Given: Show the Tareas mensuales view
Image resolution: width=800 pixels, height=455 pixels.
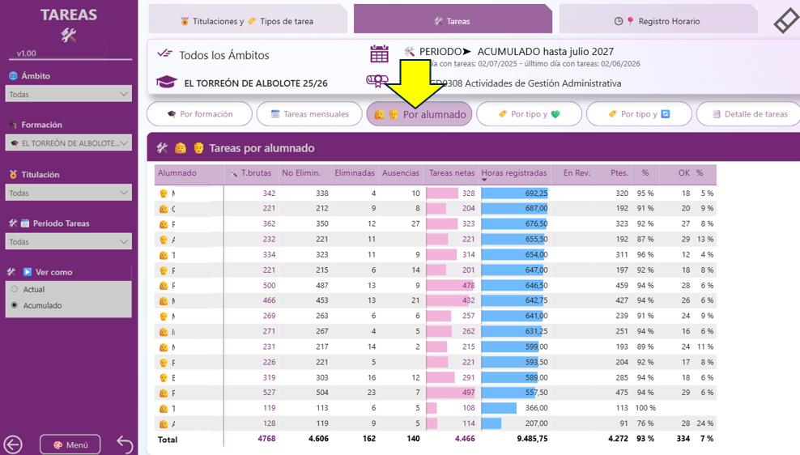Looking at the screenshot, I should coord(309,113).
